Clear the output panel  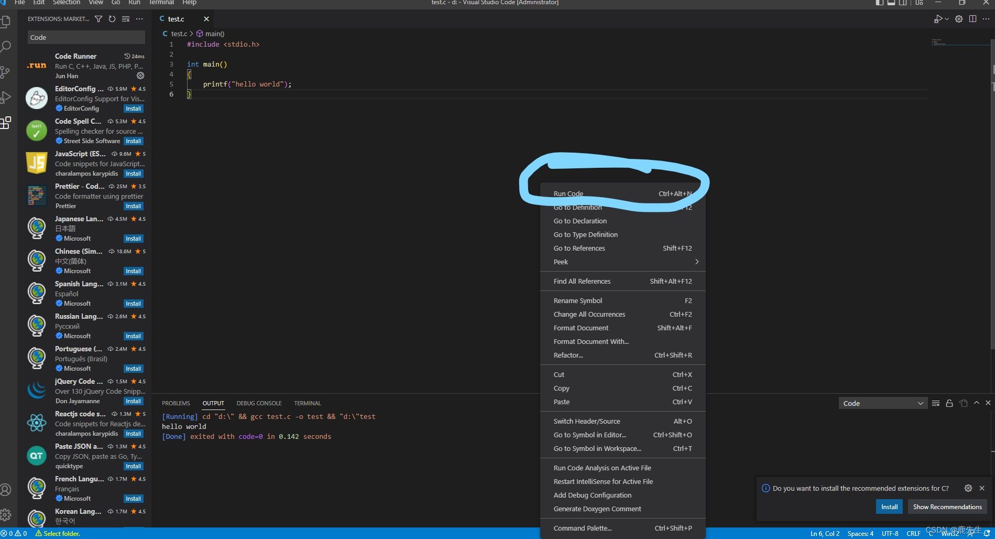[x=936, y=403]
